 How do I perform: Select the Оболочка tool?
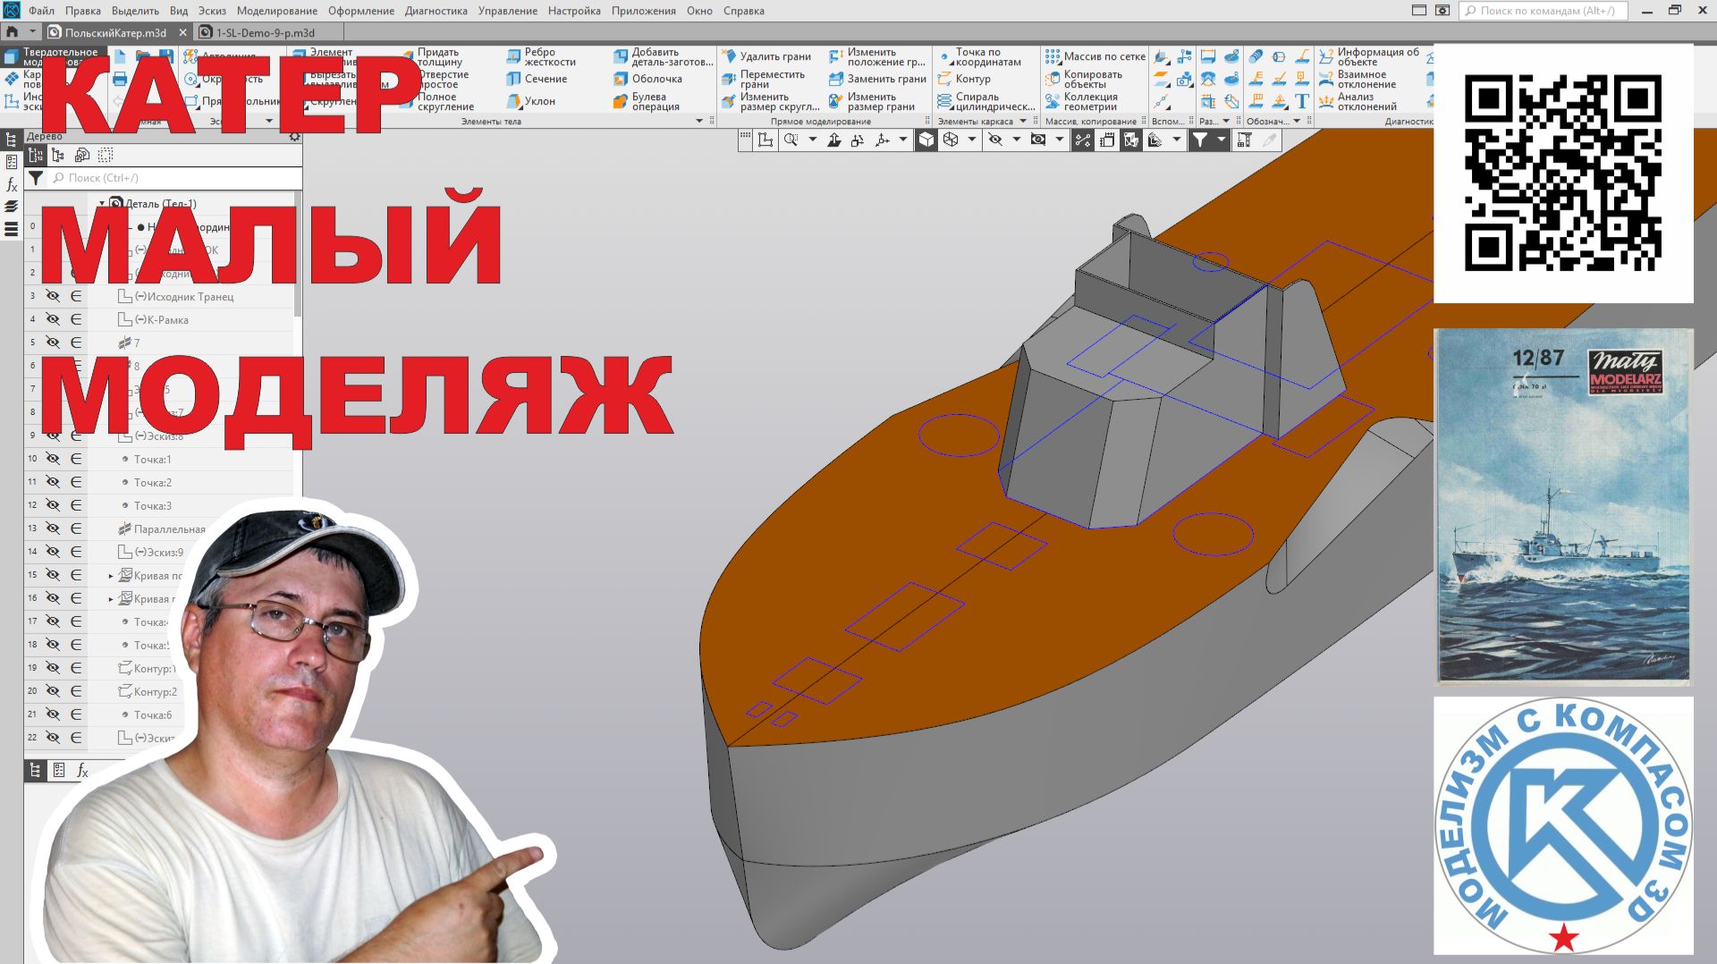click(647, 79)
